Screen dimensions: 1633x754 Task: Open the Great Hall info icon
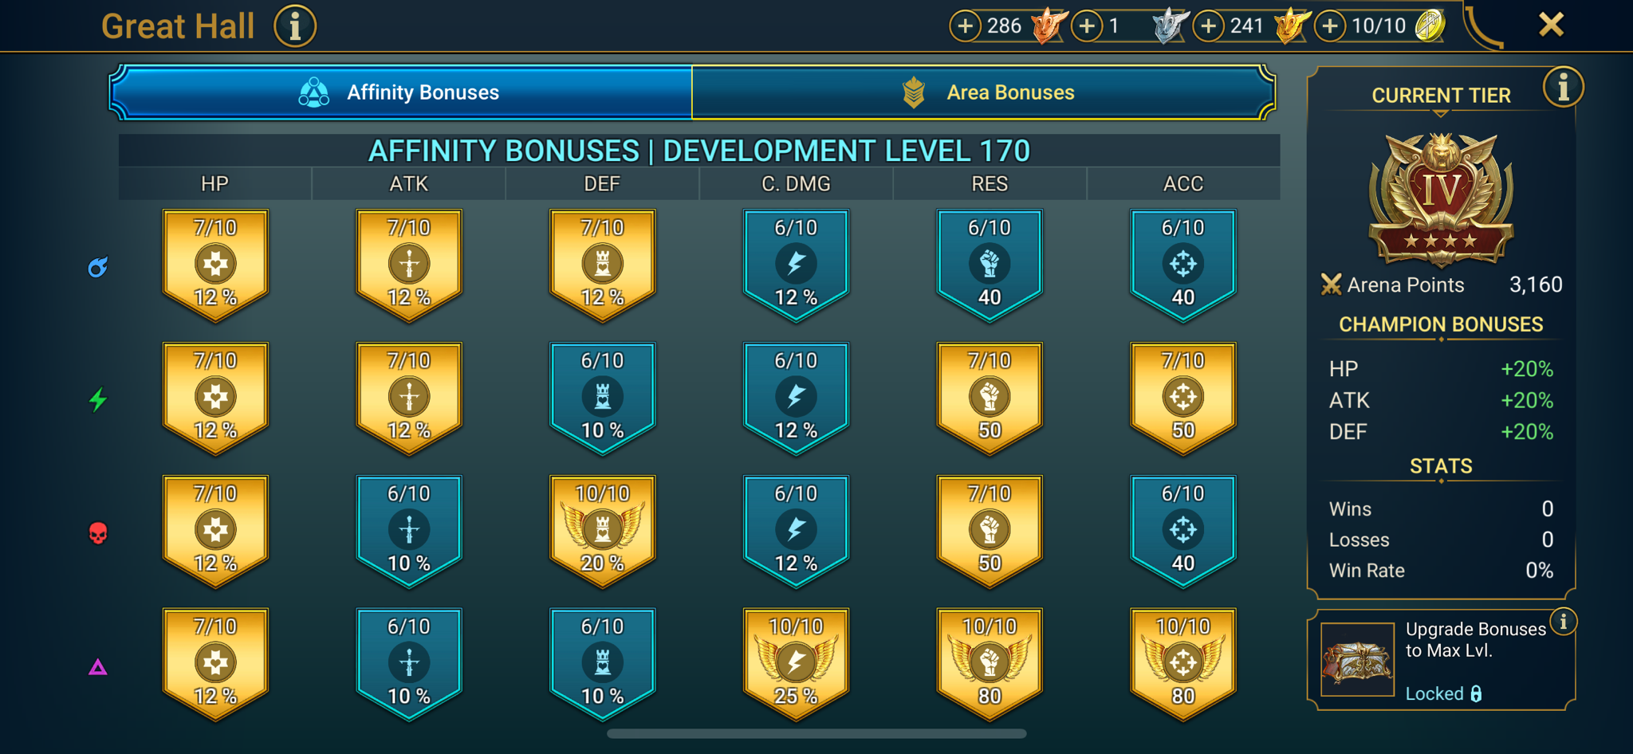pos(295,26)
